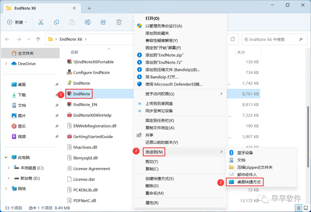Image resolution: width=311 pixels, height=212 pixels.
Task: Click the Delete trash can icon
Action: (119, 22)
